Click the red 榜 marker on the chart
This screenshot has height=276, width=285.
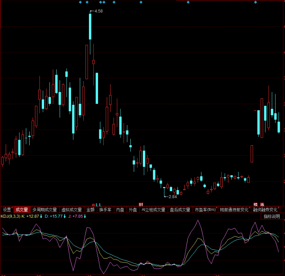coord(256,204)
